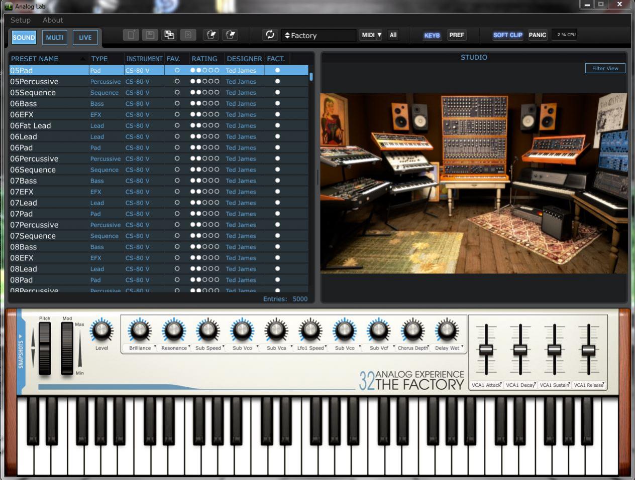The height and width of the screenshot is (480, 635).
Task: Click the Brilliance knob
Action: [x=140, y=331]
